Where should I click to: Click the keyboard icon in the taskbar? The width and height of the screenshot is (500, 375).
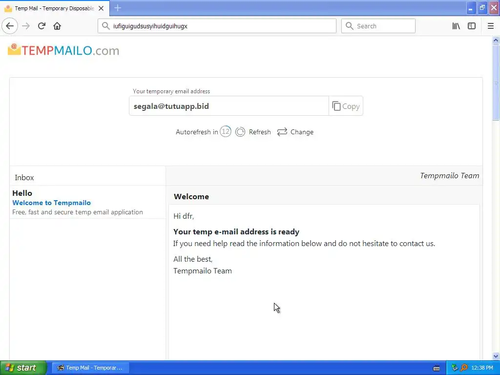(x=437, y=368)
